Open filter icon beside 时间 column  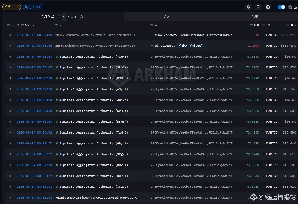pyautogui.click(x=22, y=25)
